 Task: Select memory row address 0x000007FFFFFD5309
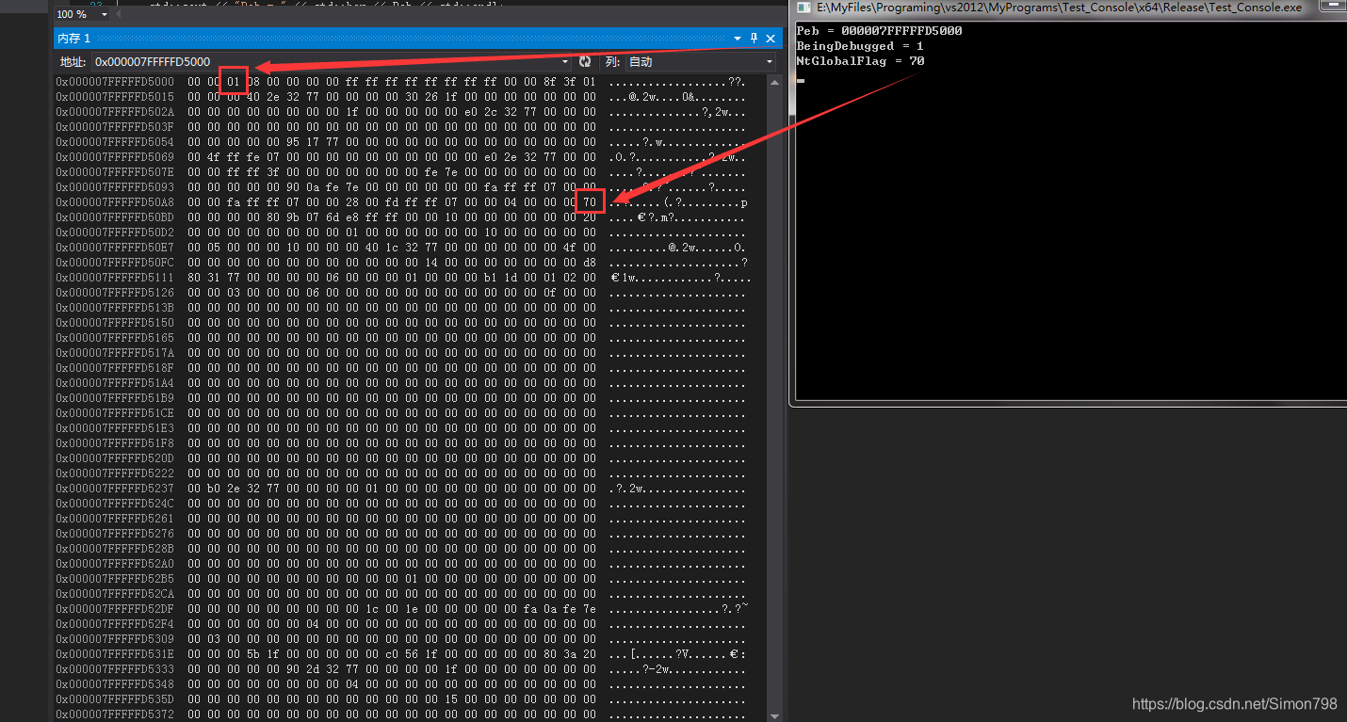(x=115, y=639)
